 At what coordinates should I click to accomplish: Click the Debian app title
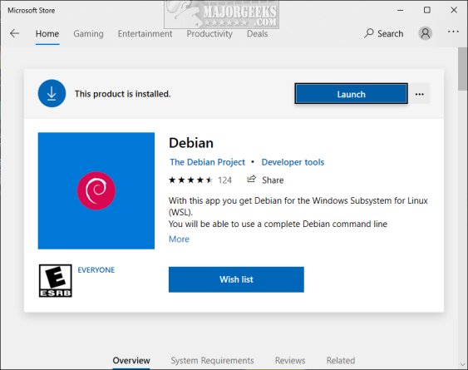pos(191,143)
